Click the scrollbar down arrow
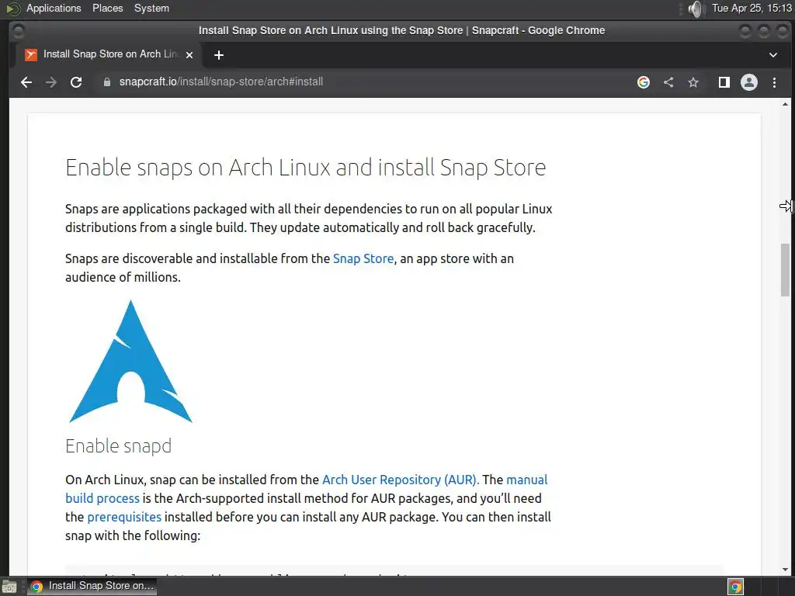 point(785,570)
